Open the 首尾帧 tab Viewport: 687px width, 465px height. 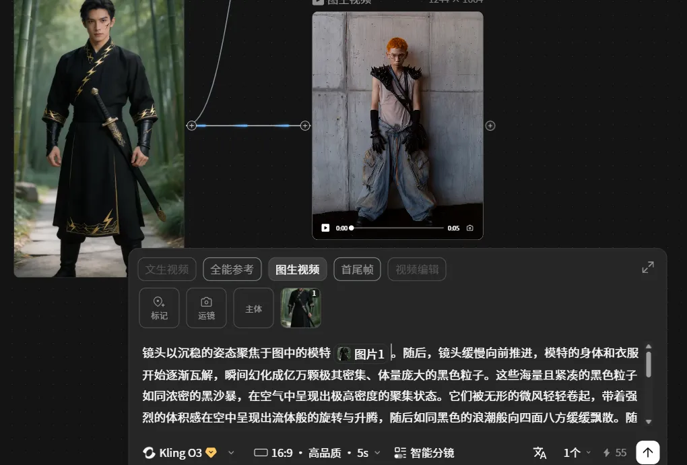click(357, 269)
